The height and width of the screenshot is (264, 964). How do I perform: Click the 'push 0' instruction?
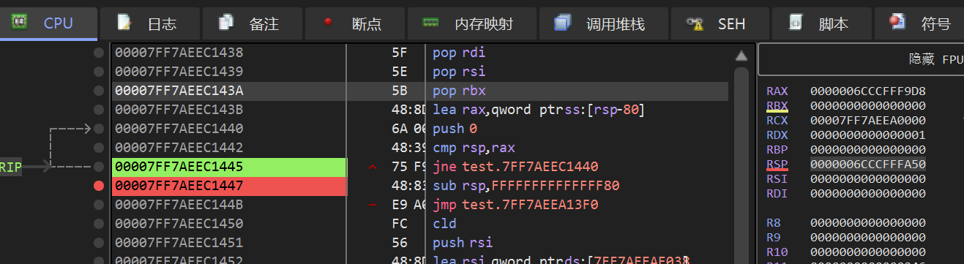click(x=455, y=129)
